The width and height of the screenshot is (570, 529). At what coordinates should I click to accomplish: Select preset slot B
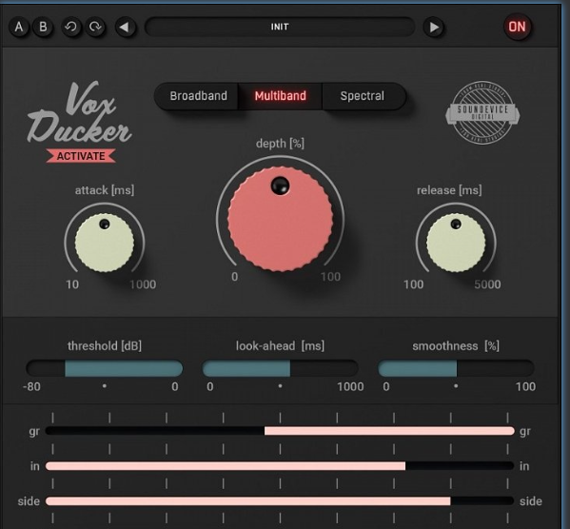click(43, 27)
